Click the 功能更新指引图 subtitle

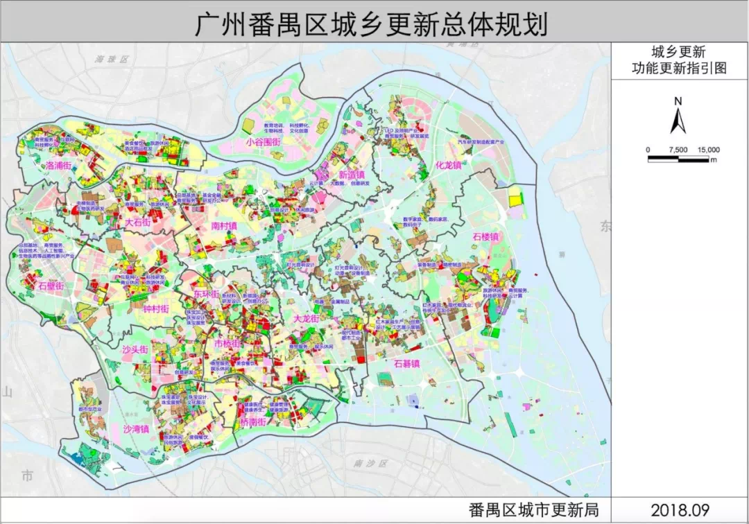[x=679, y=68]
